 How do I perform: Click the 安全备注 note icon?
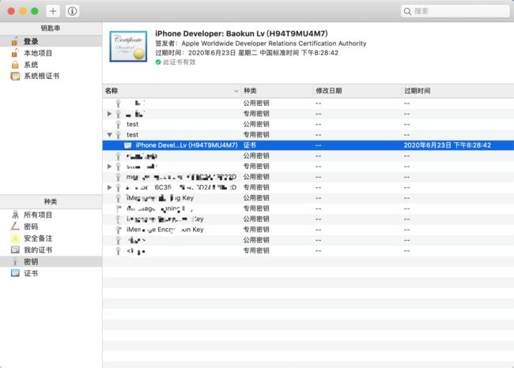click(x=15, y=238)
